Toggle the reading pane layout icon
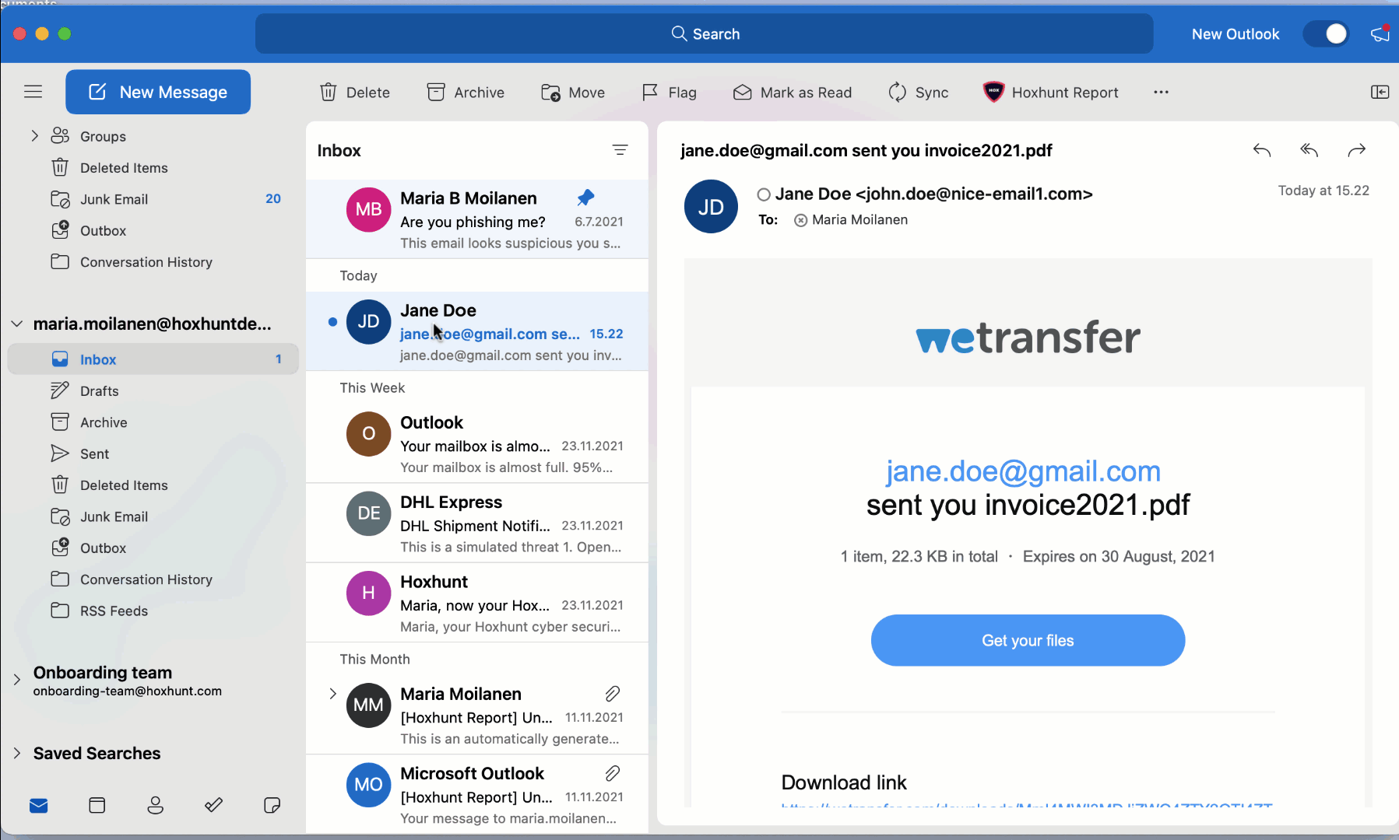The width and height of the screenshot is (1399, 840). coord(1380,92)
